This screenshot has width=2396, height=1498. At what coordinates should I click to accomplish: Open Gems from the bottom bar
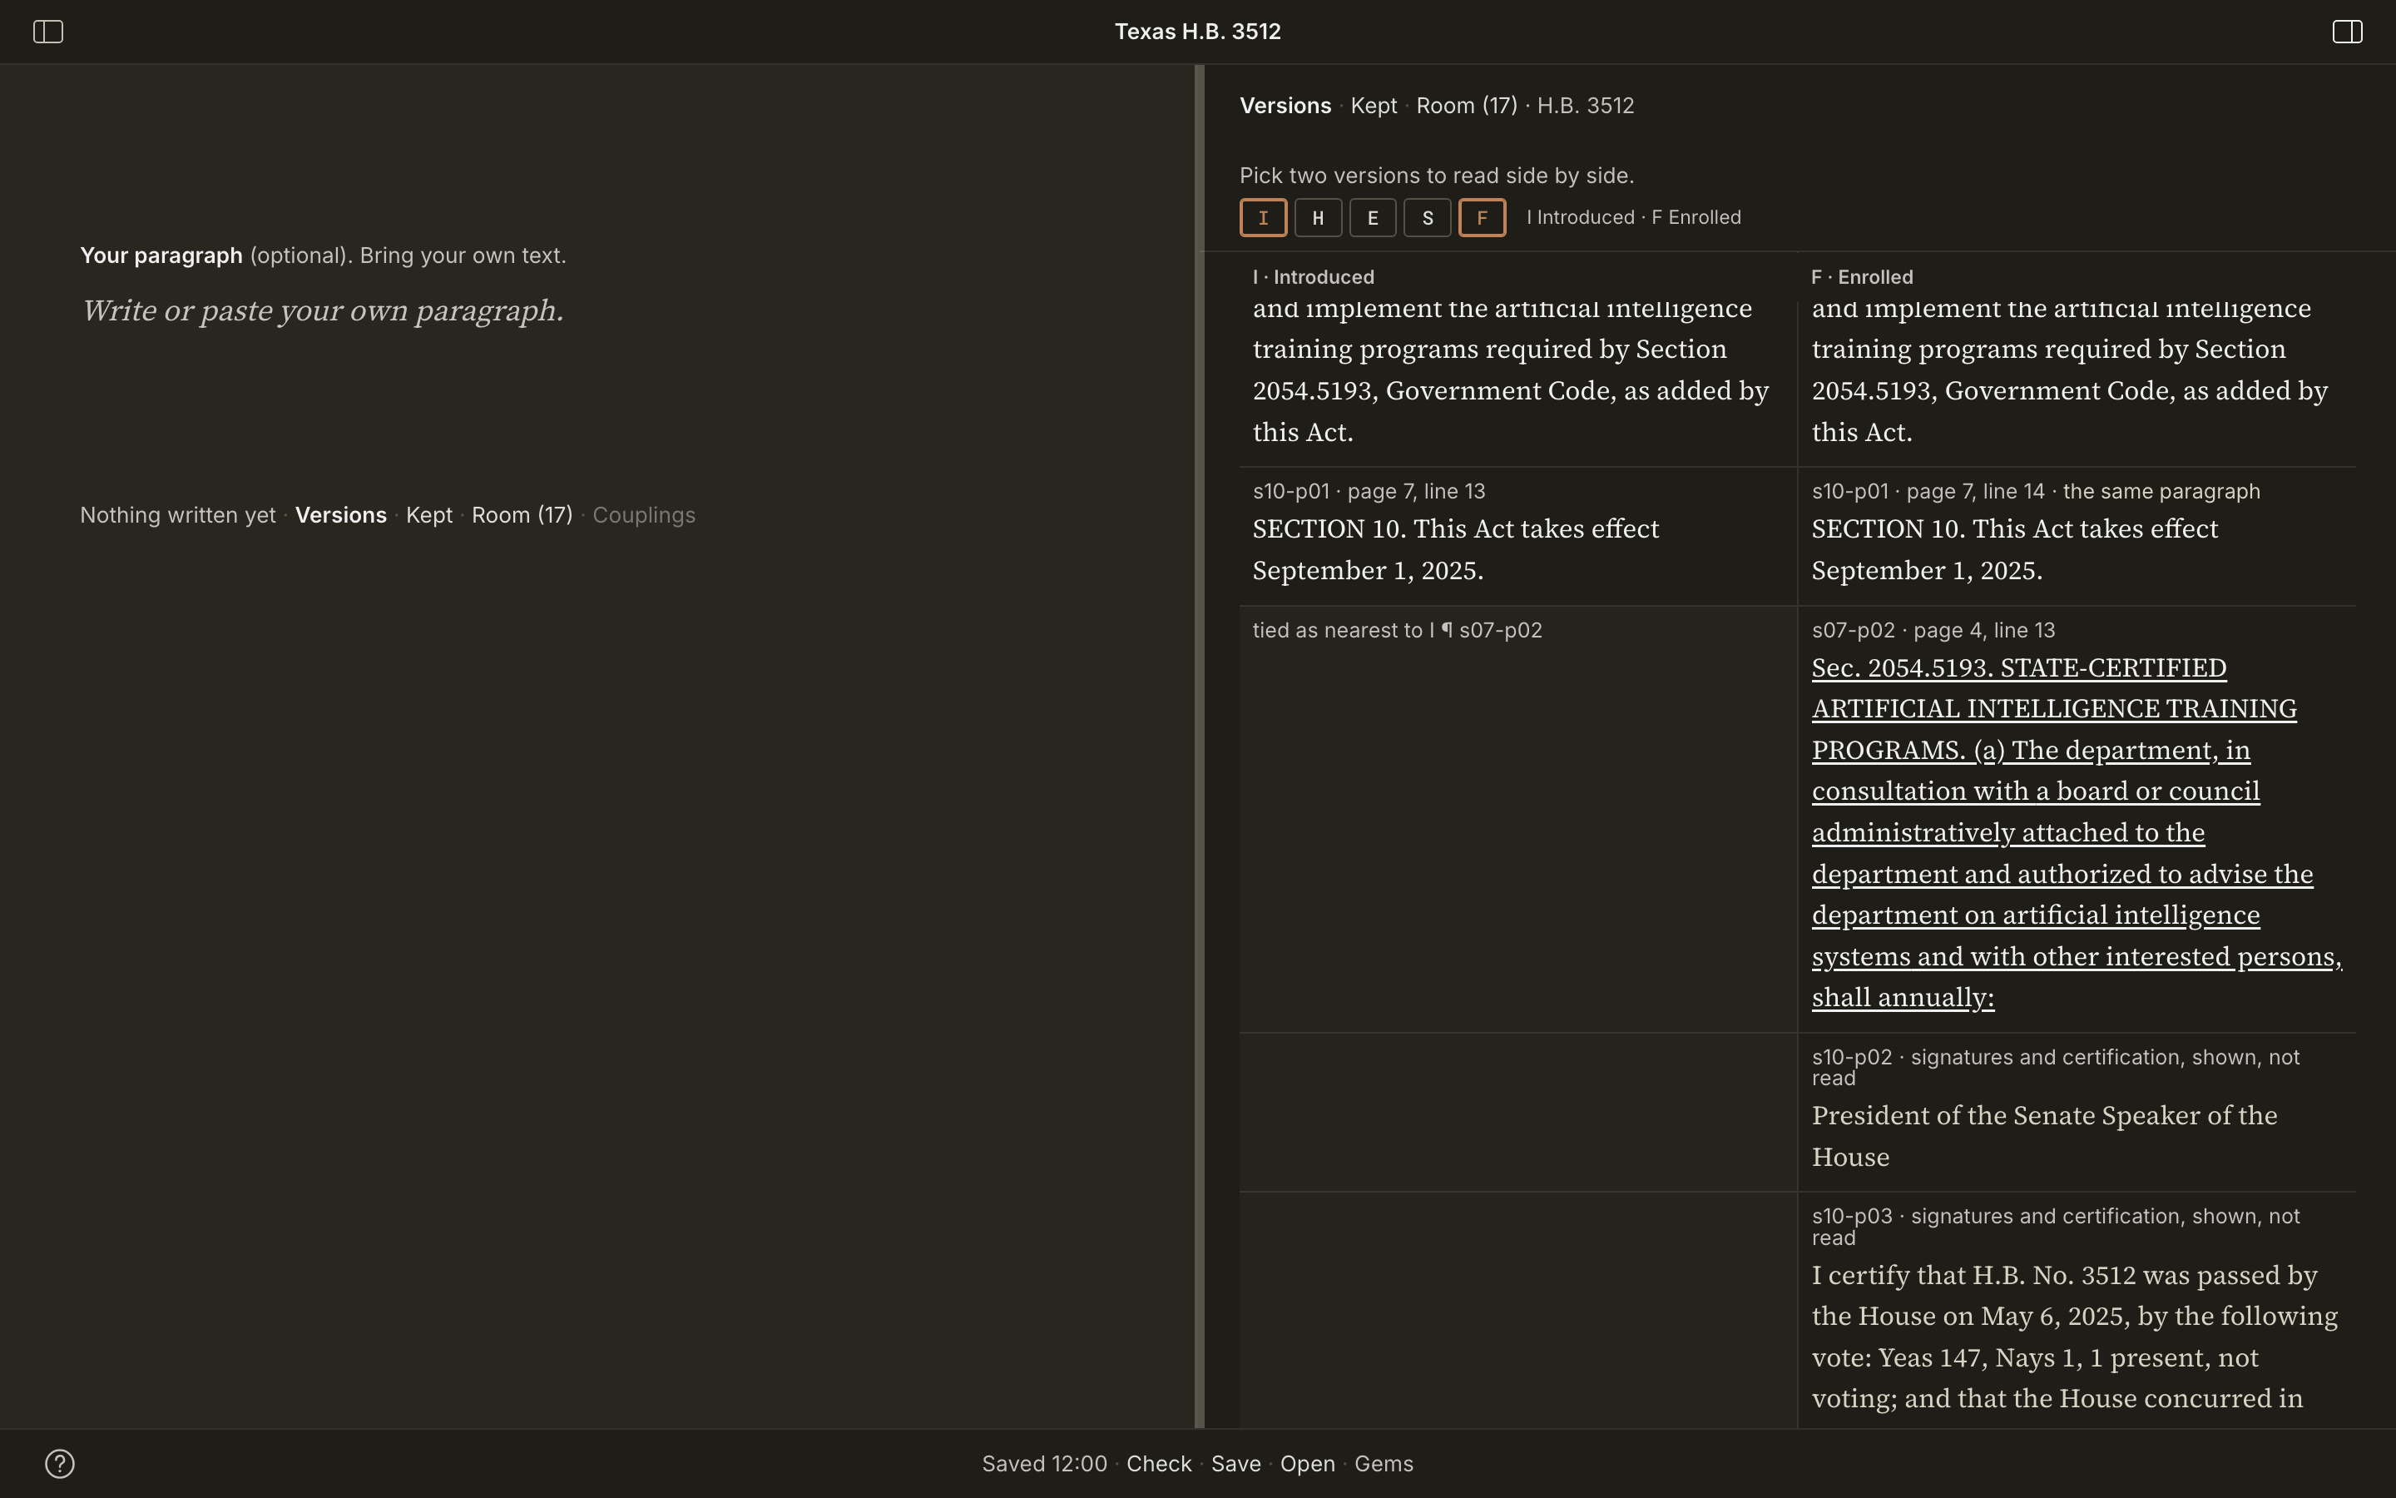(1384, 1463)
